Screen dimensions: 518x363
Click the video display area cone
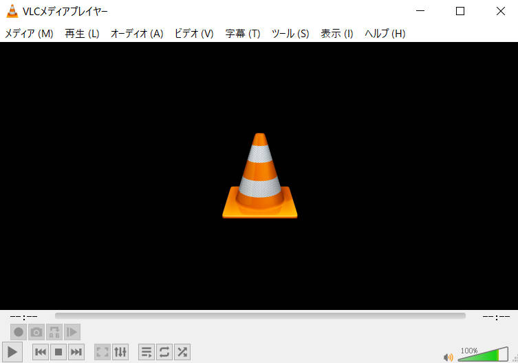click(260, 176)
